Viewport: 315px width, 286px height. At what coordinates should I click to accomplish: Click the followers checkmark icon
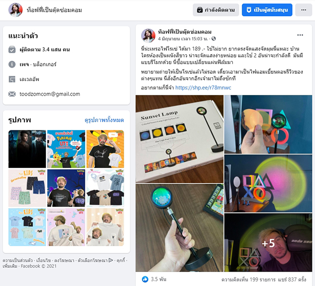pos(12,50)
